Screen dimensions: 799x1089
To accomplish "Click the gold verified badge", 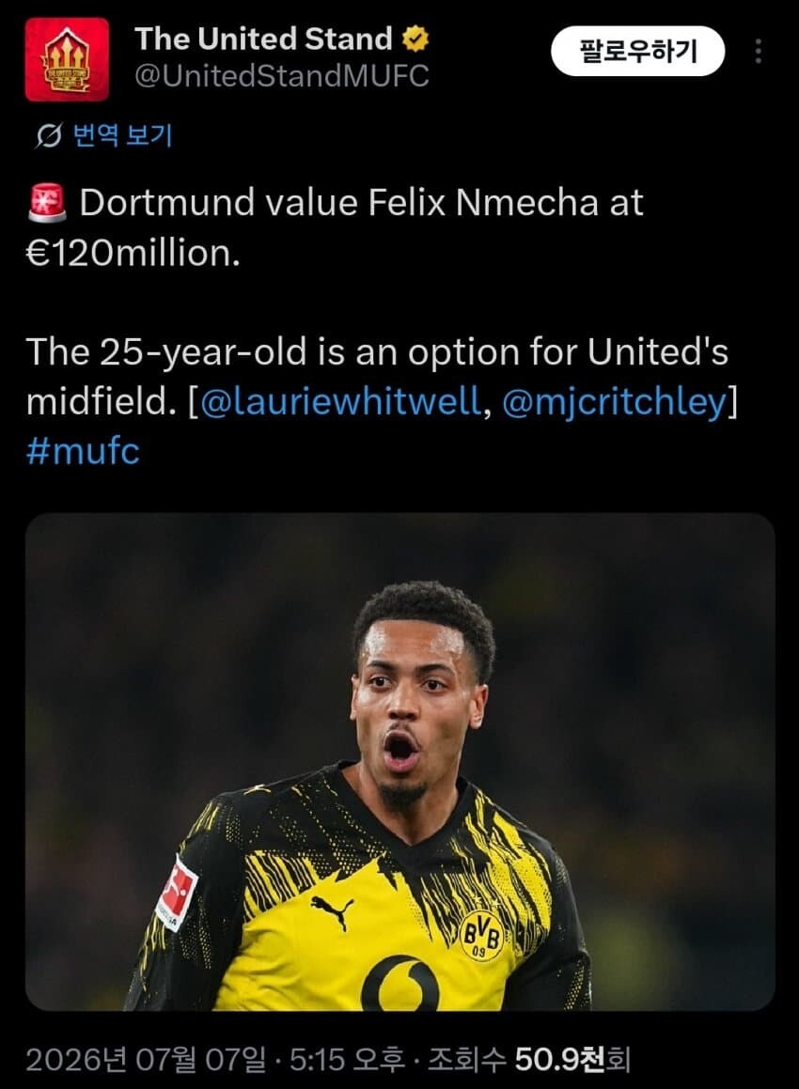I will [x=415, y=39].
